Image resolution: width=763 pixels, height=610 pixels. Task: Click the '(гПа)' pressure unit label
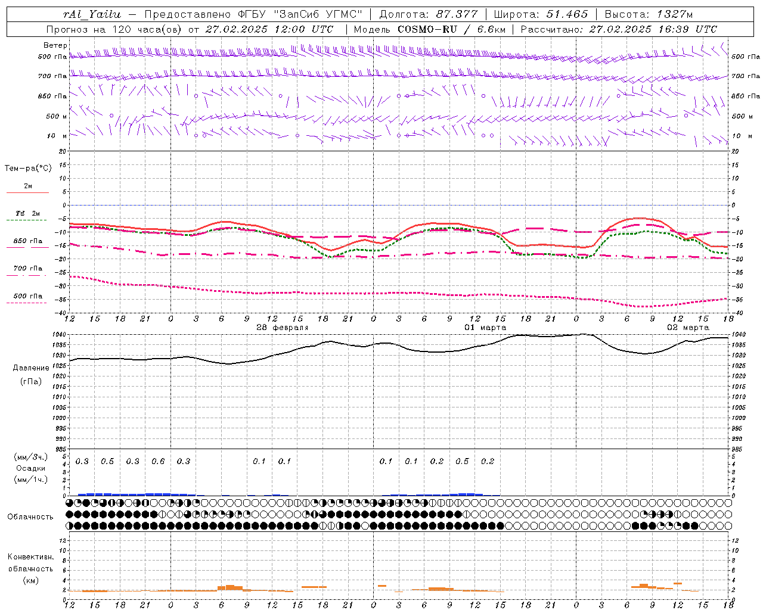[x=31, y=381]
